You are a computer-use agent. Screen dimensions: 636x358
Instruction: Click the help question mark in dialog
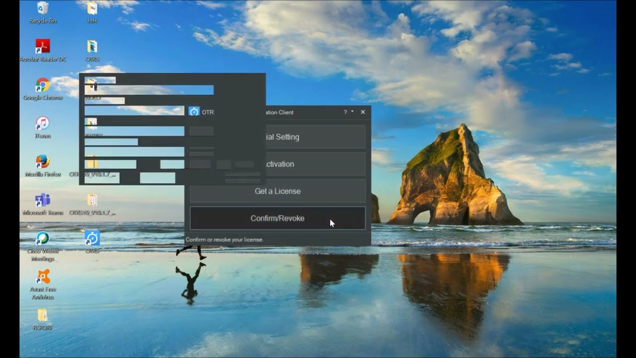345,112
